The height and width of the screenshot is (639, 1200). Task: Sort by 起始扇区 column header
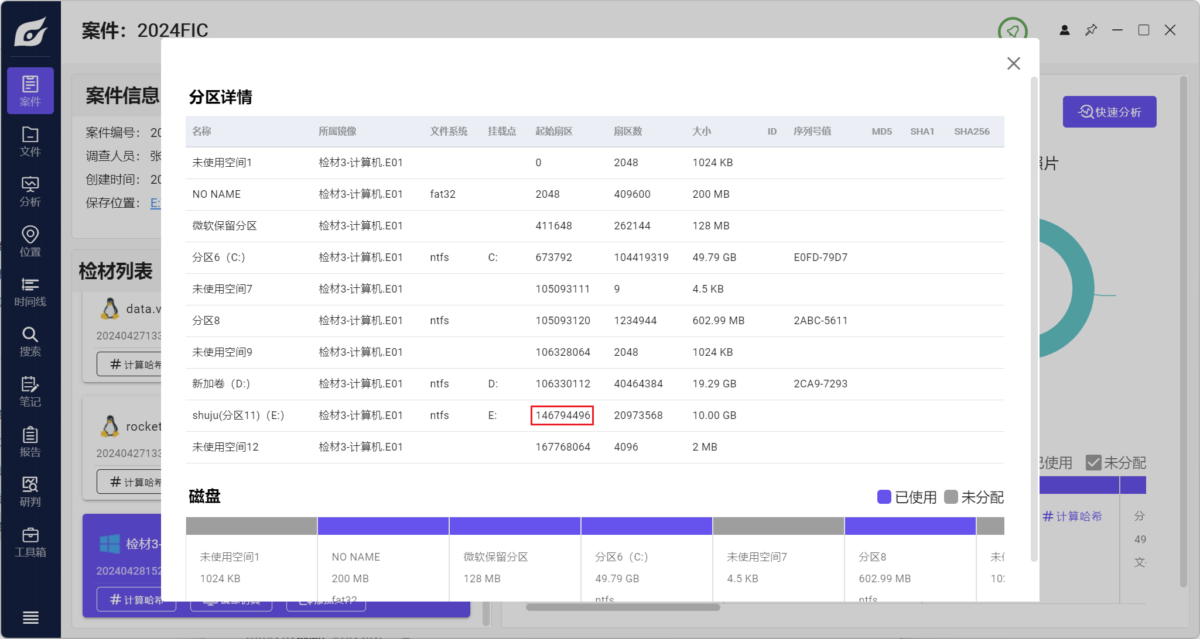coord(554,131)
